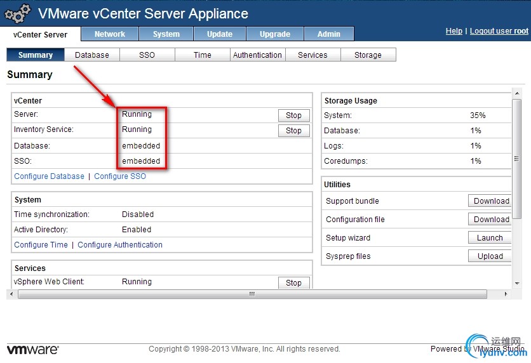Click the Coredumps label
531x363 pixels.
coord(346,161)
